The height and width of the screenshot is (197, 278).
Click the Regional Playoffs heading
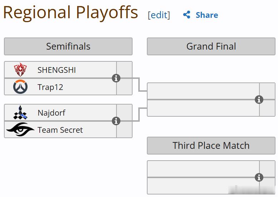click(x=70, y=12)
